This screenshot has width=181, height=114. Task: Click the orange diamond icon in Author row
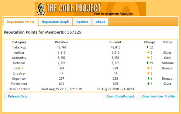click(148, 52)
